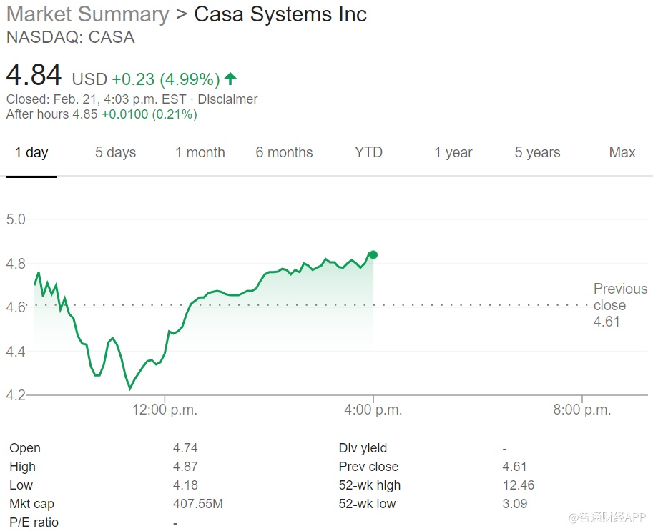This screenshot has width=653, height=531.
Task: Click the green up arrow icon
Action: click(230, 78)
